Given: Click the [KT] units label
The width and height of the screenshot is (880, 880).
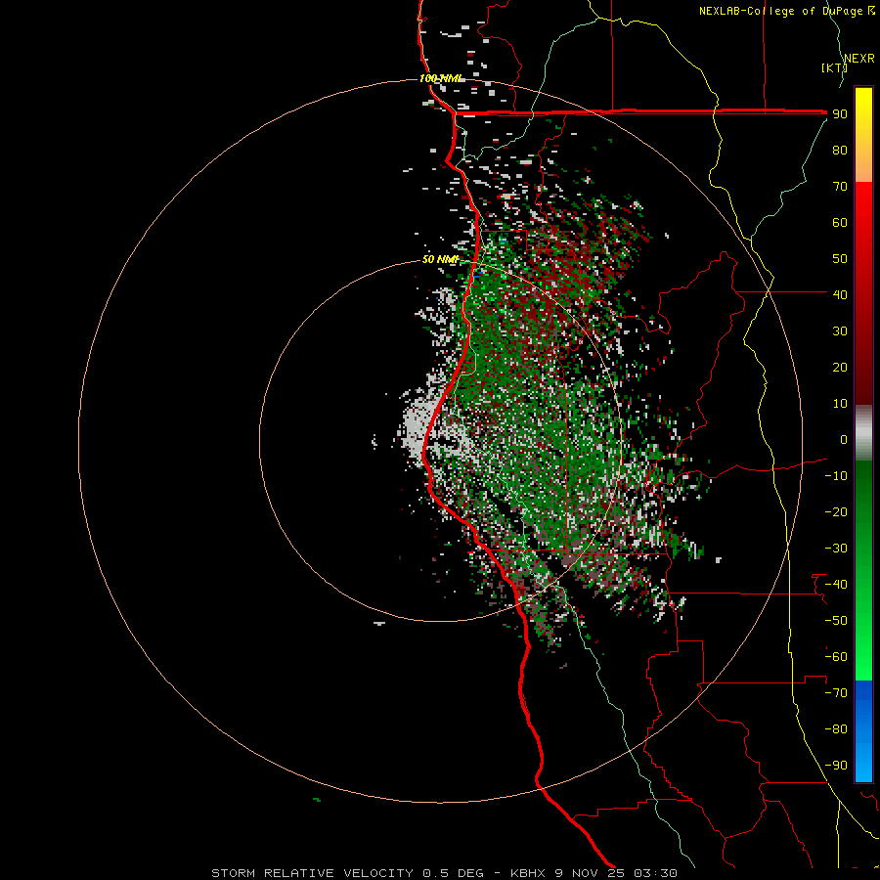Looking at the screenshot, I should pyautogui.click(x=834, y=67).
